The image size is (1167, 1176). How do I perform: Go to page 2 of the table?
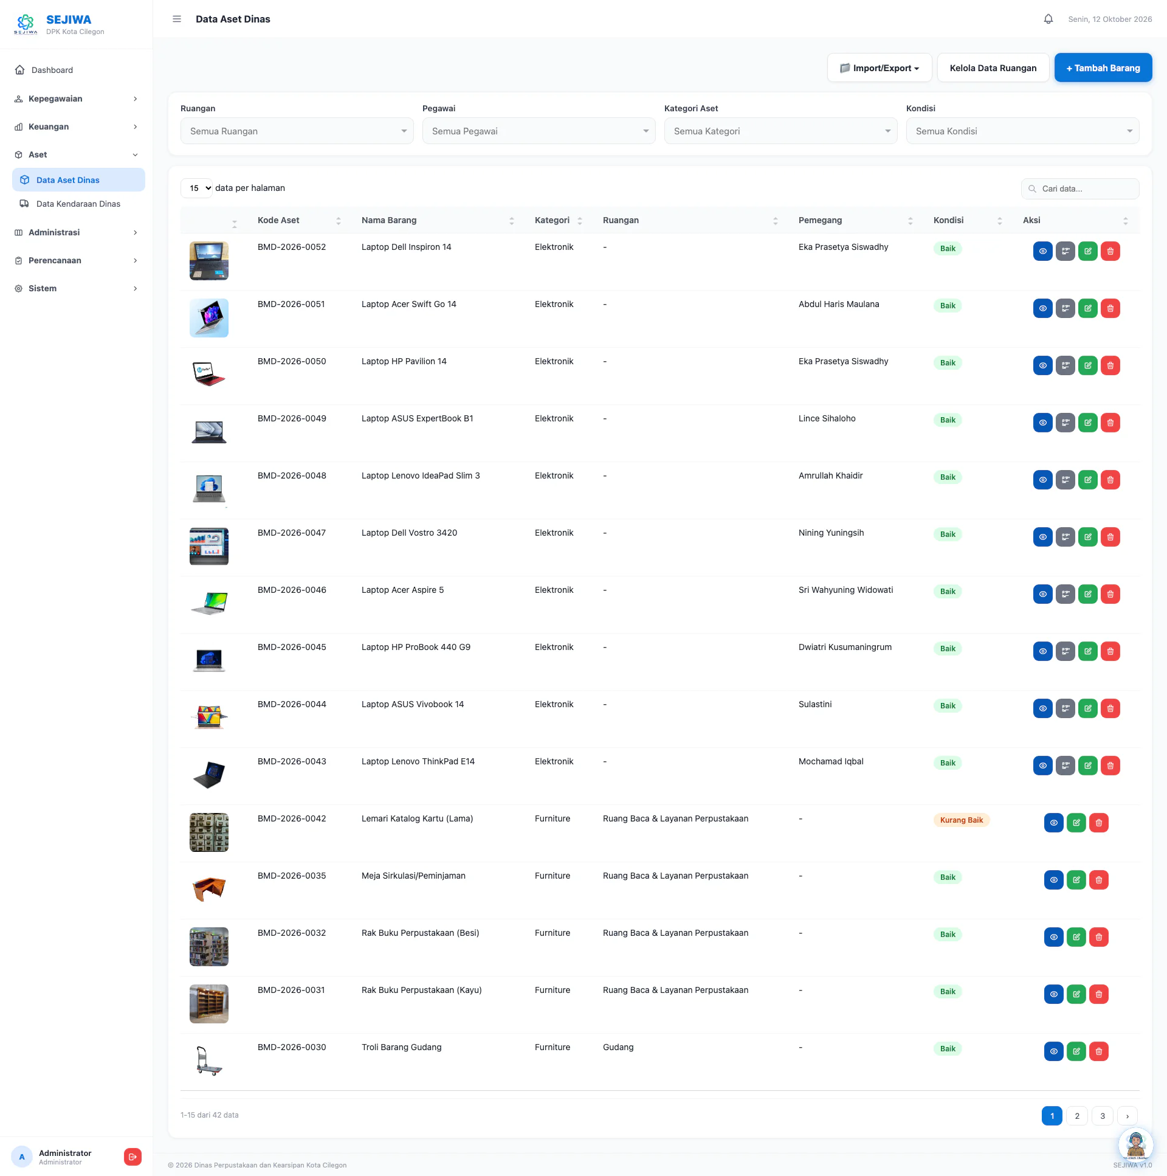tap(1077, 1116)
